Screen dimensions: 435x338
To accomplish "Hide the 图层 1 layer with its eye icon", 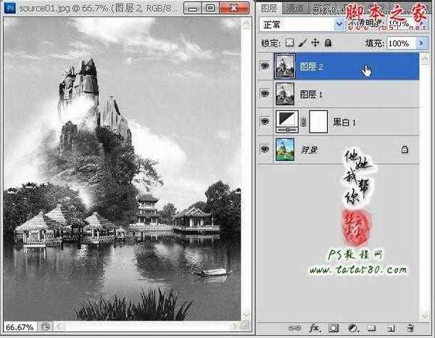I will click(265, 94).
